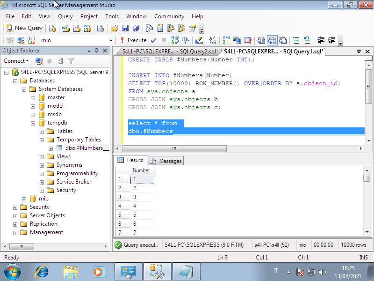
Task: Close the Object Explorer panel
Action: pos(105,51)
